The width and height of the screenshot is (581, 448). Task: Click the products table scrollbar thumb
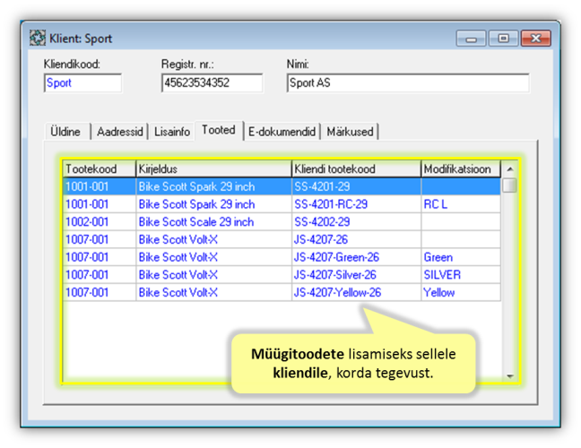(510, 185)
